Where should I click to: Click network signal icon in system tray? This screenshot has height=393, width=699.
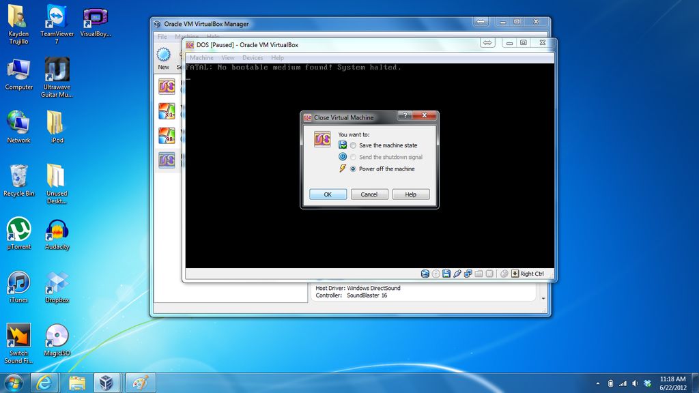[x=623, y=383]
